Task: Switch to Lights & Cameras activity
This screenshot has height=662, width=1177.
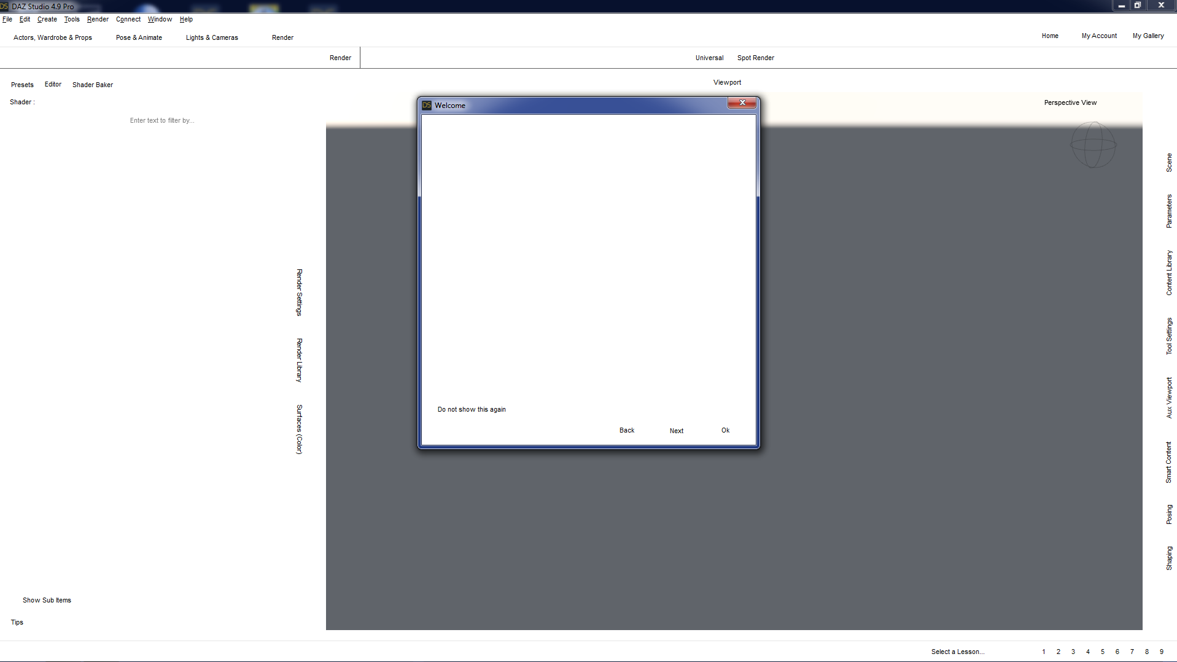Action: tap(212, 38)
